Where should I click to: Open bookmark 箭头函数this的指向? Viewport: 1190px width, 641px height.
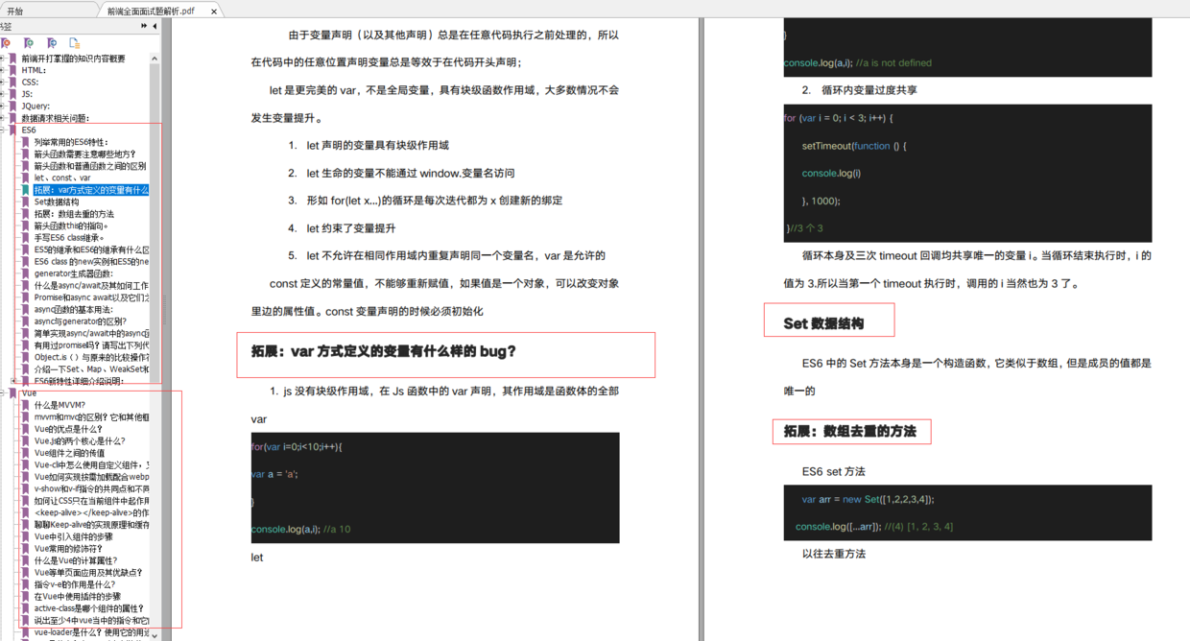pyautogui.click(x=71, y=226)
